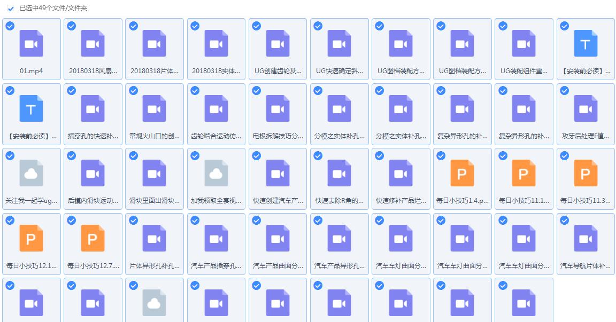The height and width of the screenshot is (322, 616).
Task: Open 20180318风扇 by clicking its filename
Action: (93, 70)
